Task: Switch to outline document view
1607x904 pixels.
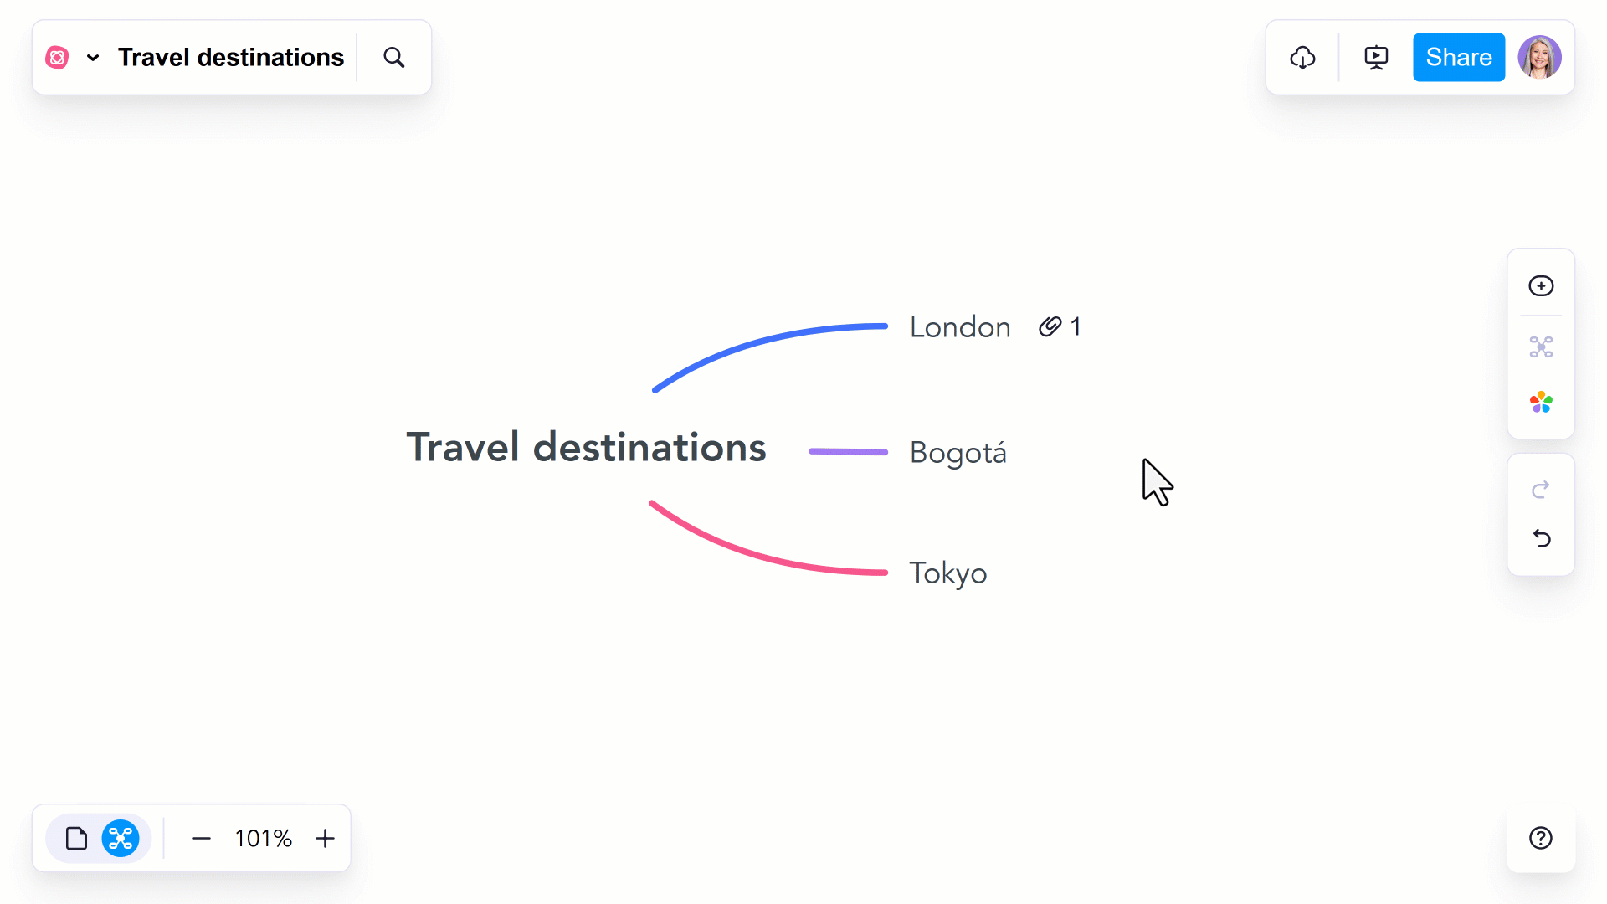Action: coord(76,838)
